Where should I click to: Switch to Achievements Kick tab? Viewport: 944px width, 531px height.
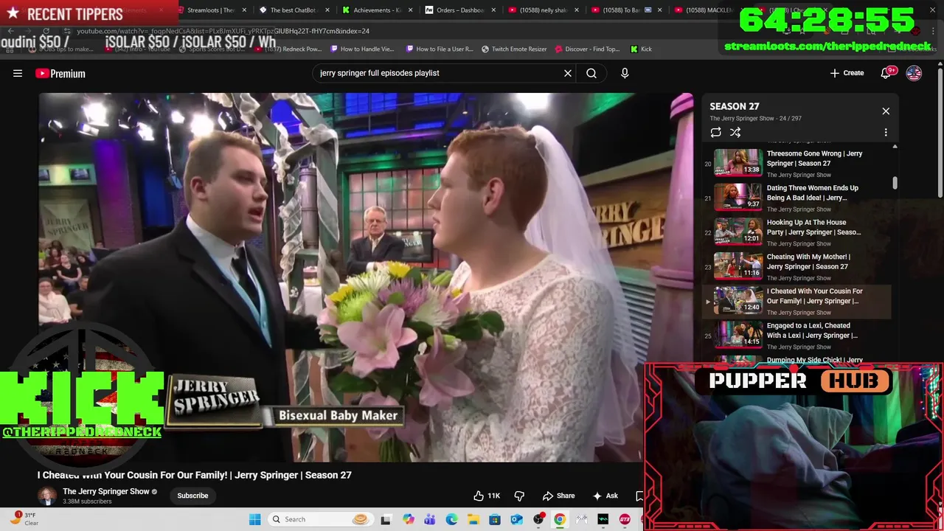click(376, 10)
